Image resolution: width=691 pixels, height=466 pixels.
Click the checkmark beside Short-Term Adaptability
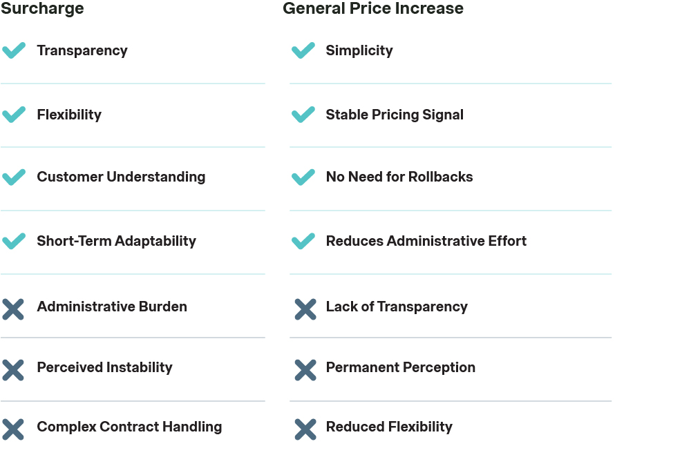tap(14, 241)
